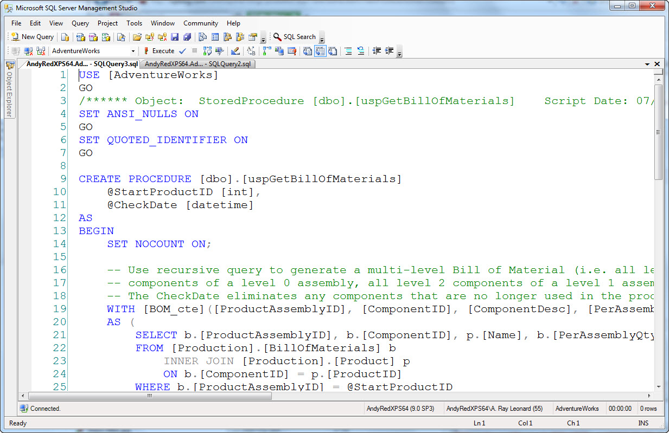This screenshot has width=669, height=433.
Task: Open the Query menu
Action: click(x=80, y=23)
